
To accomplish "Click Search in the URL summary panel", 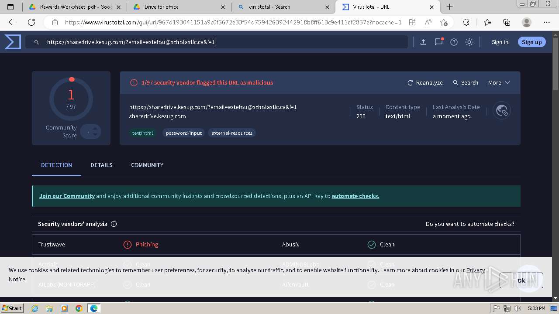I will [466, 82].
